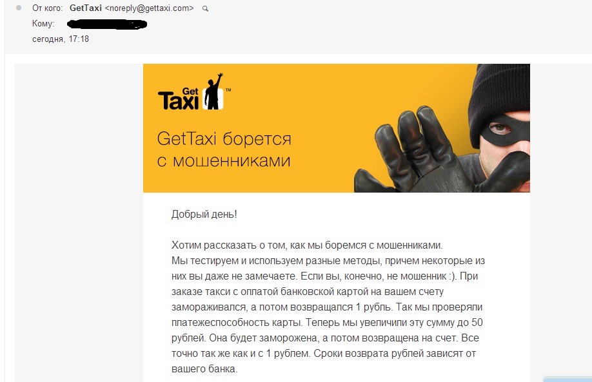Click the bold GetTaxi sender name
The image size is (592, 382).
[86, 8]
